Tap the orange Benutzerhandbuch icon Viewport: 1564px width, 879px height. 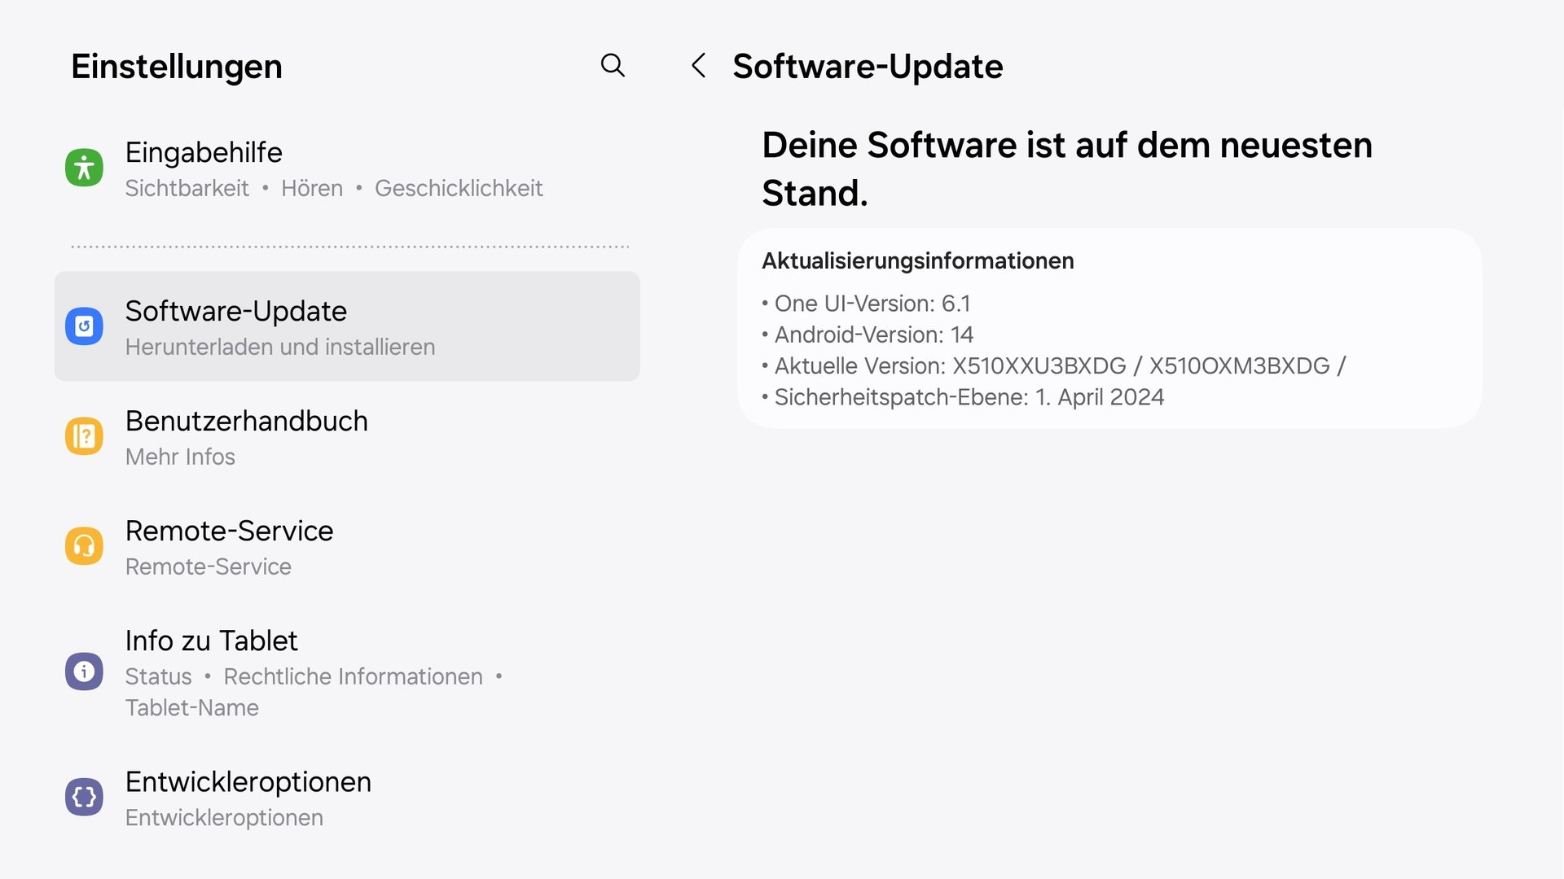click(84, 436)
